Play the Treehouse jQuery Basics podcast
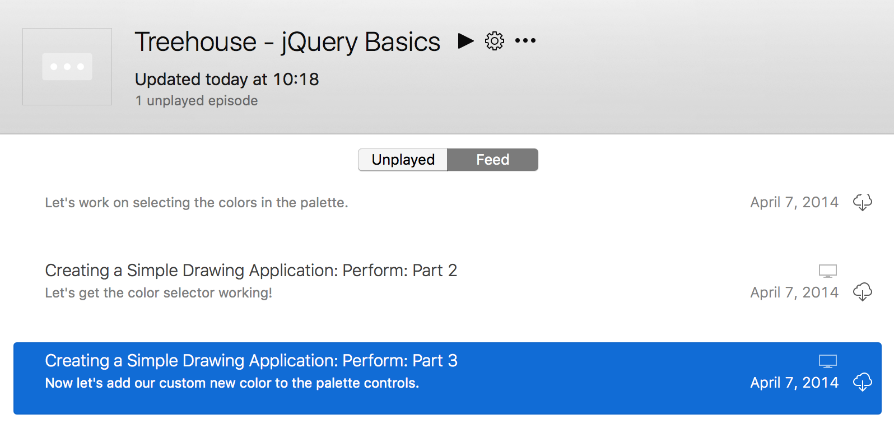Viewport: 894px width, 428px height. coord(465,41)
